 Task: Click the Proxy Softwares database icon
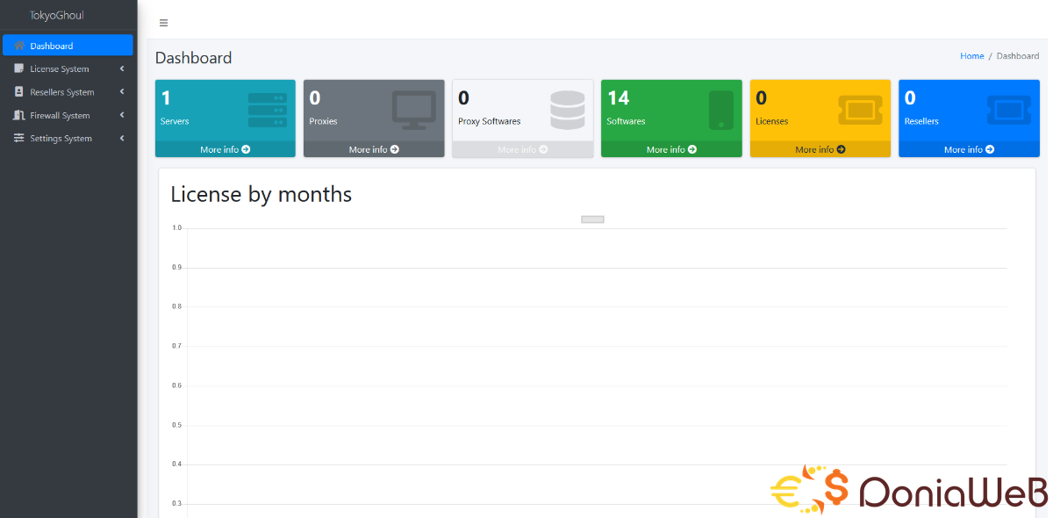click(x=567, y=111)
